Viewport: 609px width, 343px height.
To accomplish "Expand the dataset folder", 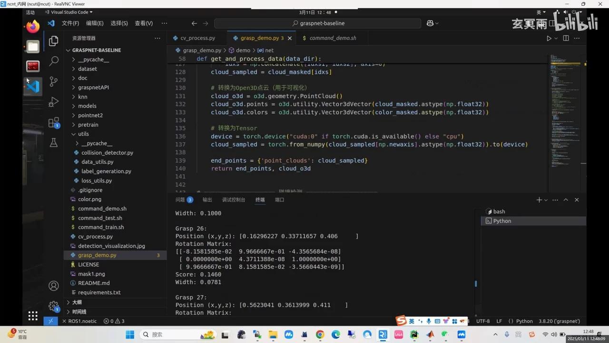I will pyautogui.click(x=87, y=69).
